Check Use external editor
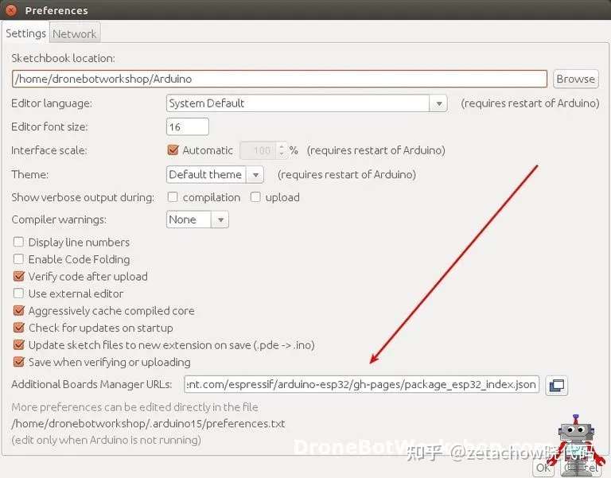 pyautogui.click(x=18, y=293)
